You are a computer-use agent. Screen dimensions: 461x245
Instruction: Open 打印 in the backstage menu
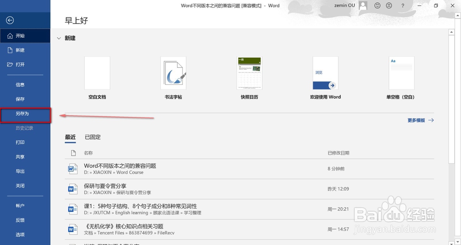(x=25, y=143)
